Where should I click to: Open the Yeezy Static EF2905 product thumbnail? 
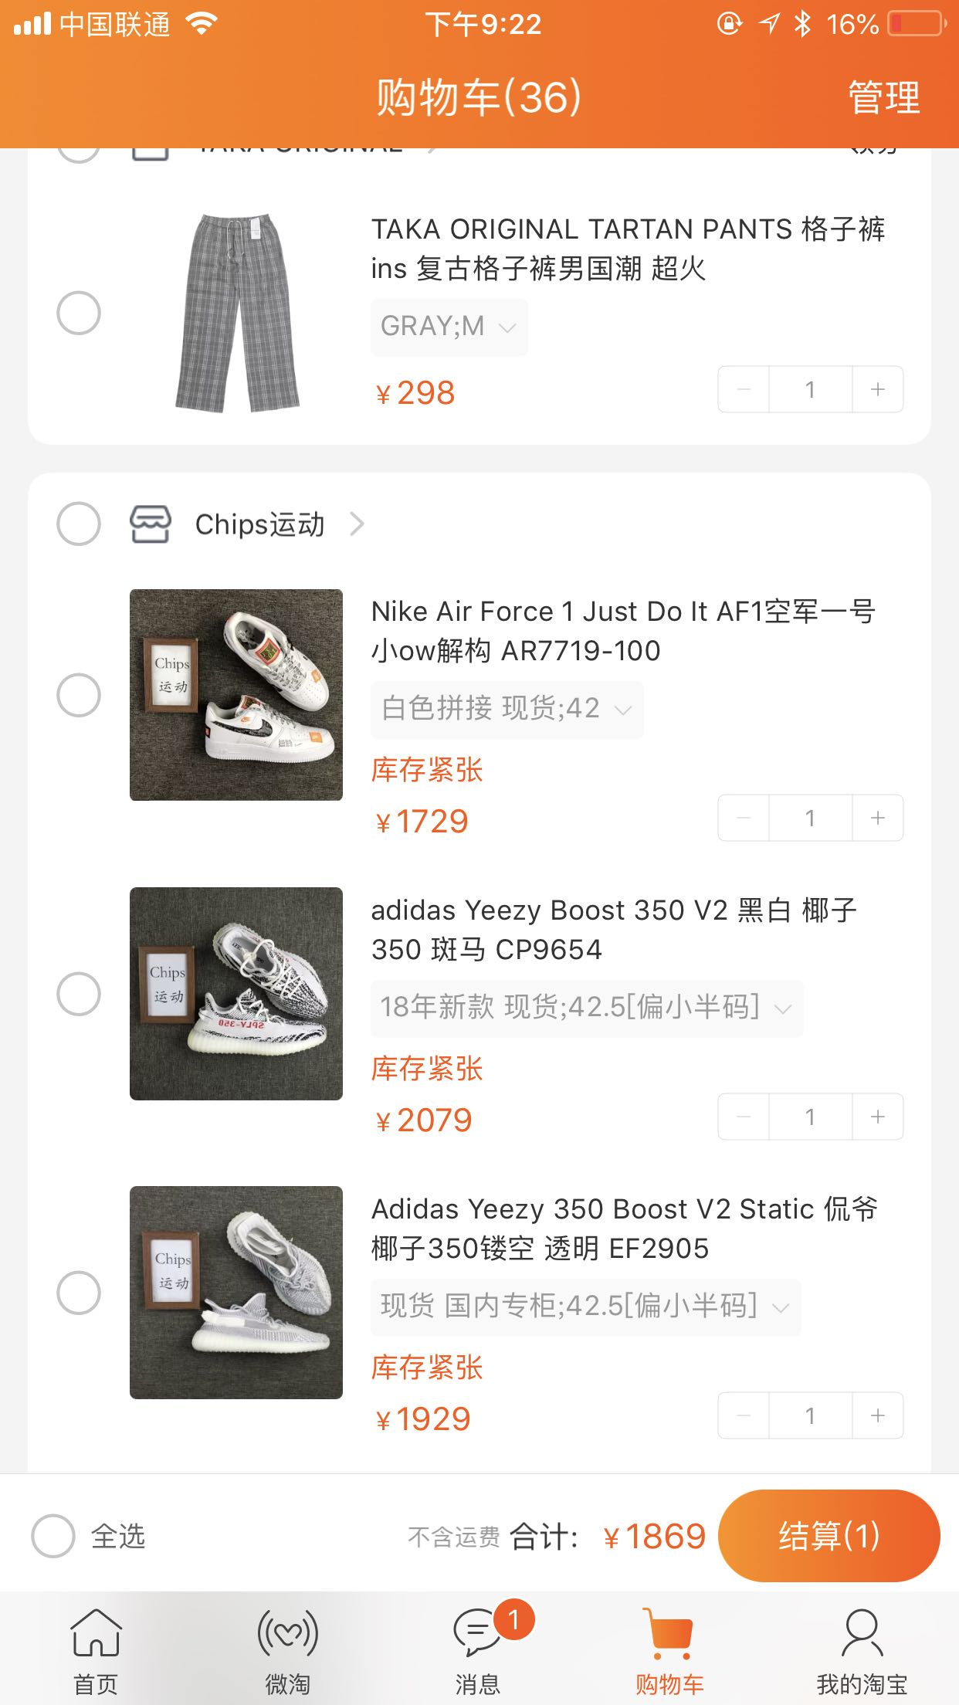click(236, 1293)
